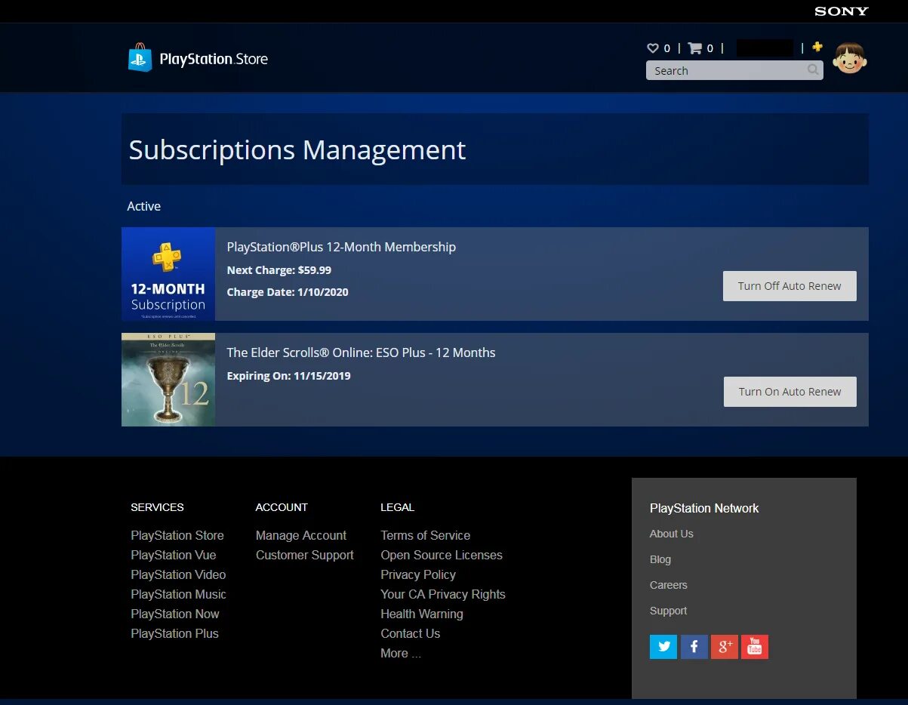Turn Off Auto Renew for PlayStation Plus
The width and height of the screenshot is (908, 705).
(x=789, y=286)
